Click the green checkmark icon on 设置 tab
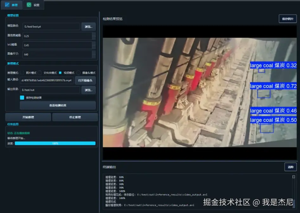The height and width of the screenshot is (213, 300). click(x=29, y=5)
